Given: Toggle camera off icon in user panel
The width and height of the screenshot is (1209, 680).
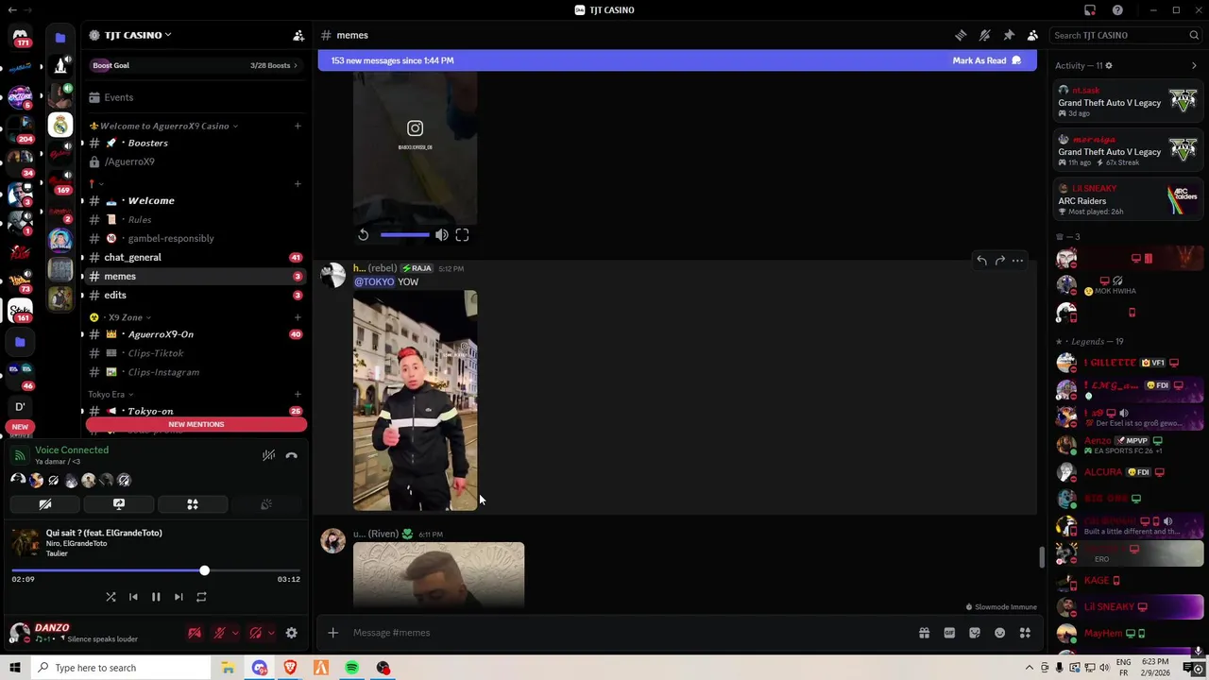Looking at the screenshot, I should tap(195, 633).
